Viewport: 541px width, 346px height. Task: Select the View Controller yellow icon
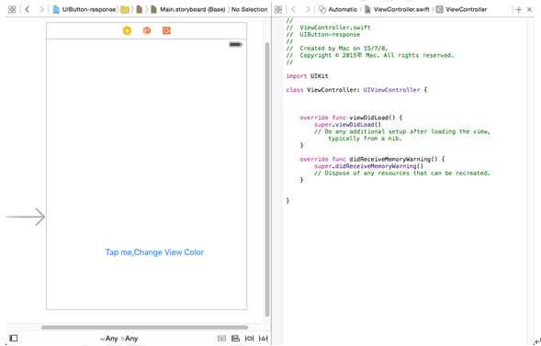(x=127, y=30)
